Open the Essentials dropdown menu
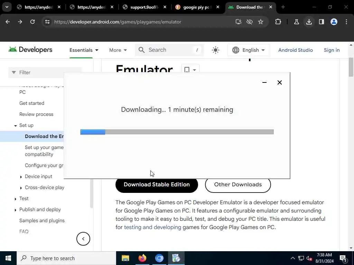Screen dimensions: 354x265 [x=84, y=50]
